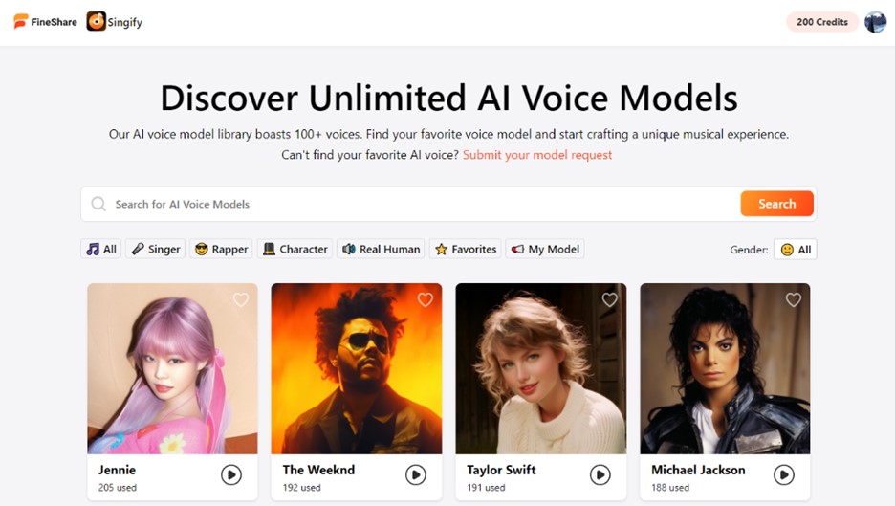
Task: Click the magnifier icon in search bar
Action: click(98, 204)
